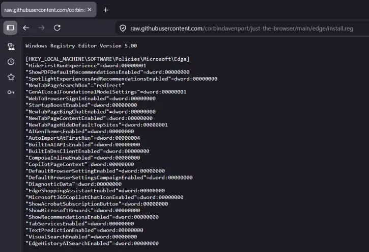Open a new tab with plus button
369x252 pixels.
(x=106, y=10)
